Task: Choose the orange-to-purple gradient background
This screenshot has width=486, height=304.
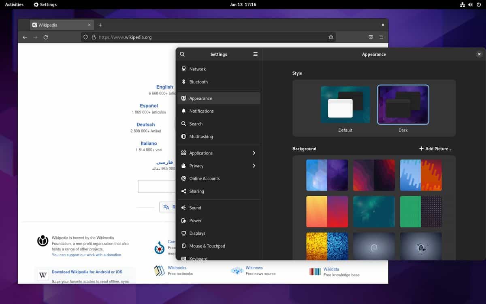Action: click(x=327, y=212)
